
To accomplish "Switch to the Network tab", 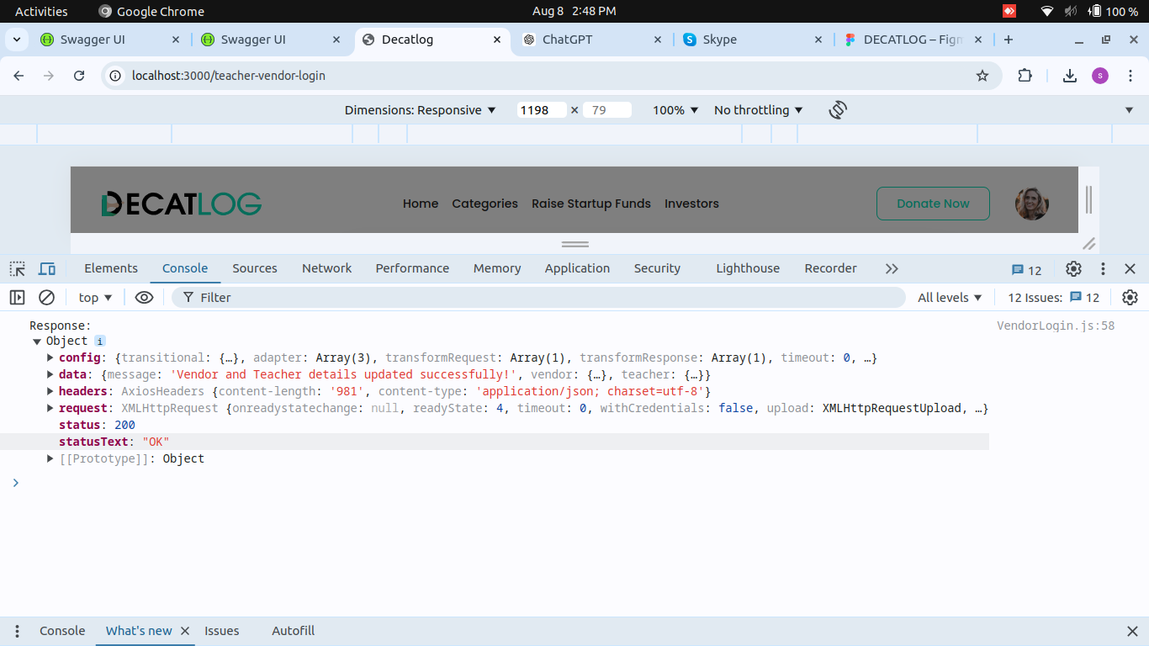I will [326, 268].
